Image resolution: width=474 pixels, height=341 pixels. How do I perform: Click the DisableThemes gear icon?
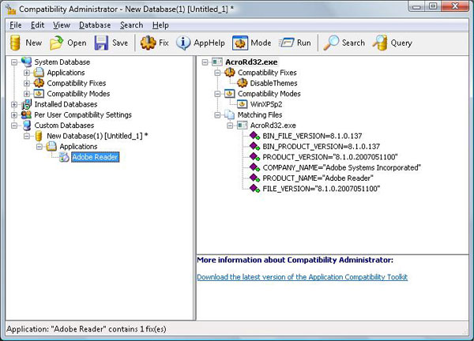click(243, 83)
